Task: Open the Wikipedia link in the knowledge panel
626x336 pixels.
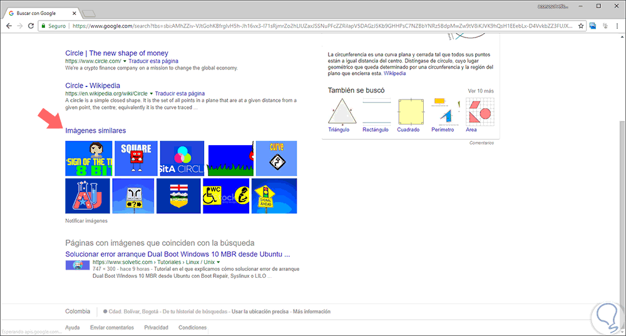Action: (x=394, y=73)
